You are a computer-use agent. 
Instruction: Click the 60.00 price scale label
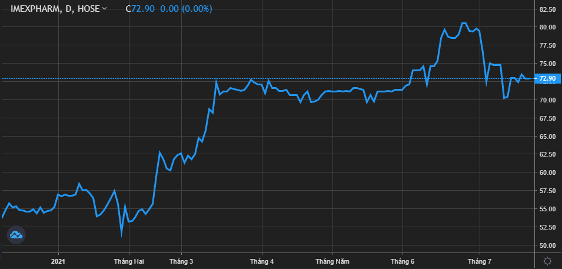point(548,172)
